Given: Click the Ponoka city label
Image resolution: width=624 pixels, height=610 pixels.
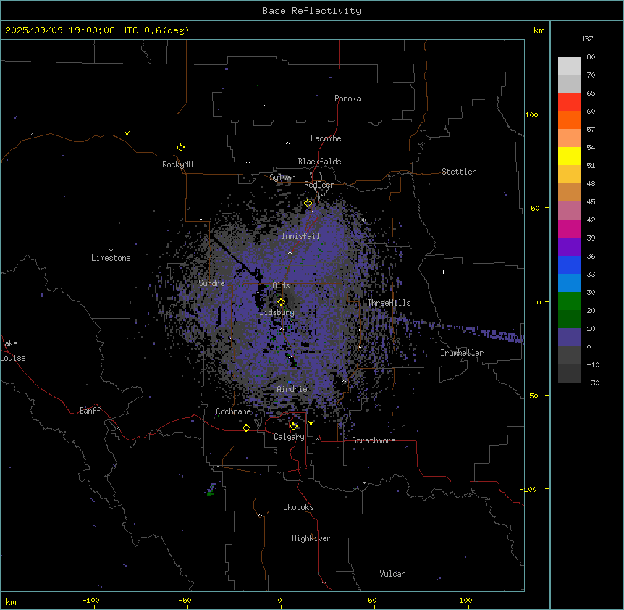Looking at the screenshot, I should point(347,99).
